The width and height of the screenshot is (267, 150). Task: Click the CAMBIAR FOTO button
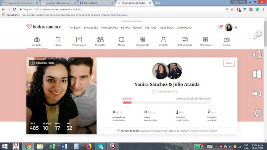42,63
